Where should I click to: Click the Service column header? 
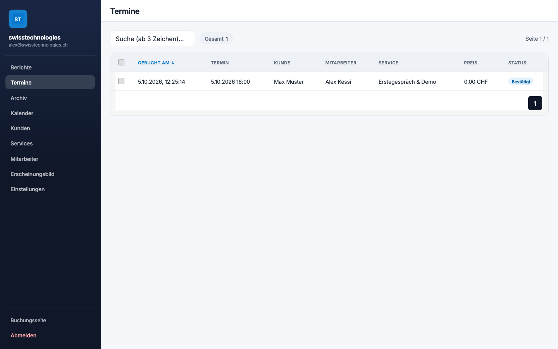tap(388, 63)
